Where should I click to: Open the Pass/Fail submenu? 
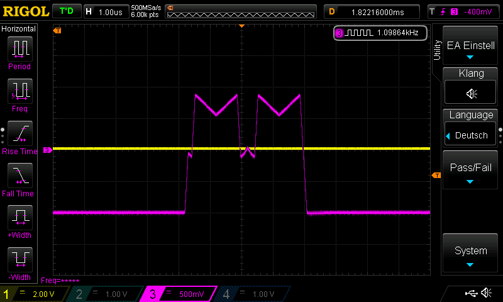tap(470, 170)
